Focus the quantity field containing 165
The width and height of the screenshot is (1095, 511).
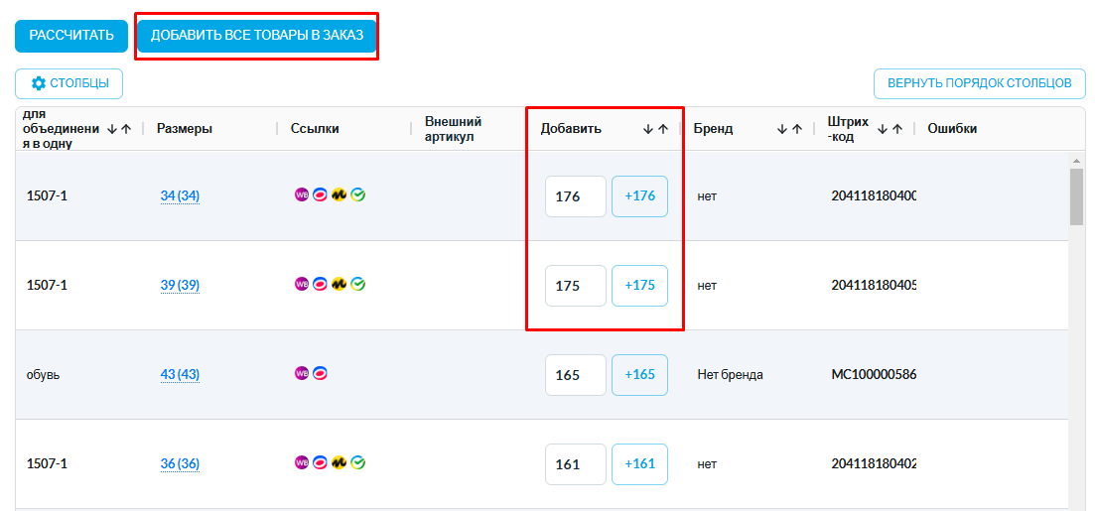tap(576, 375)
